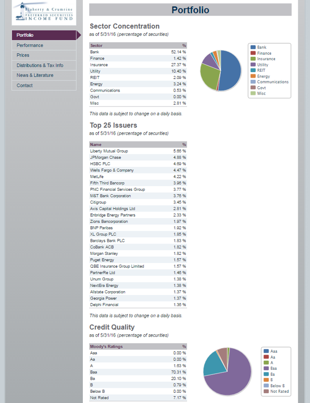This screenshot has width=310, height=403.
Task: Click Wells Fargo & Company row
Action: coord(138,170)
